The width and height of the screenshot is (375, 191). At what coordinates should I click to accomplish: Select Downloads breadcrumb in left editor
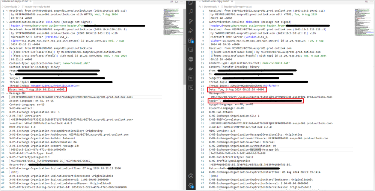11,7
